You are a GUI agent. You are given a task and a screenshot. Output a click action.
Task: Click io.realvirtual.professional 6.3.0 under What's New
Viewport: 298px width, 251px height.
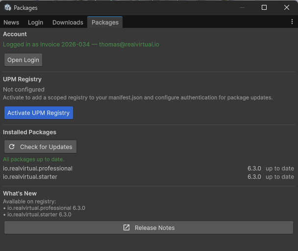pos(46,208)
